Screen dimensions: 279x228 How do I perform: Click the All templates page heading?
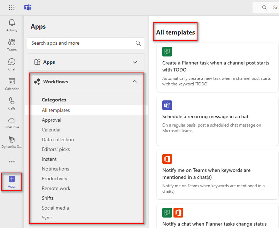point(176,32)
